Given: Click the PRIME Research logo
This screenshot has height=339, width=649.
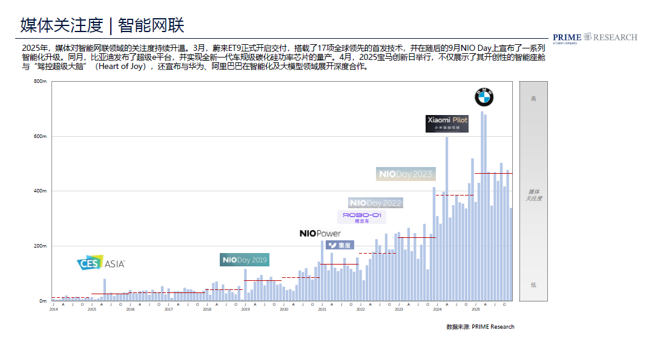Looking at the screenshot, I should (x=595, y=38).
